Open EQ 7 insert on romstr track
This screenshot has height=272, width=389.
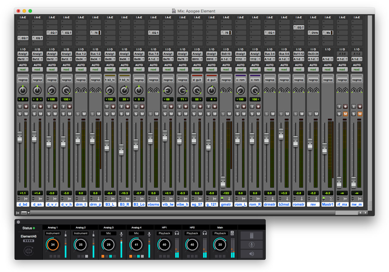299,27
